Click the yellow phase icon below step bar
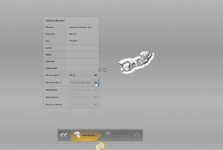Viewport: 223px width, 150px height. (x=100, y=146)
